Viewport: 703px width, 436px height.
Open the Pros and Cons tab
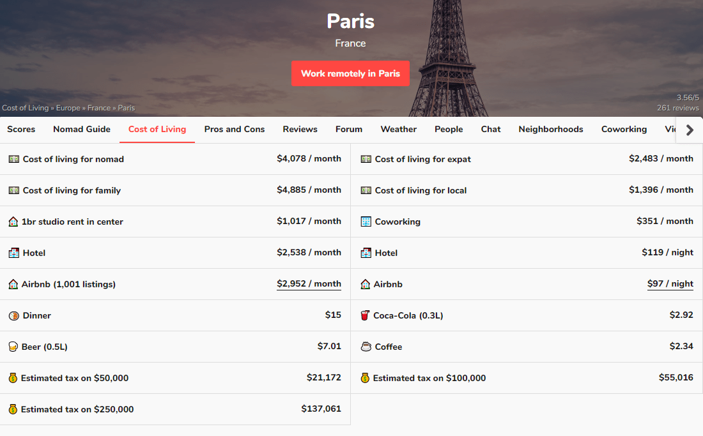point(235,130)
